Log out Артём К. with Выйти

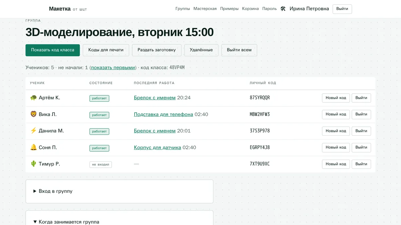361,98
